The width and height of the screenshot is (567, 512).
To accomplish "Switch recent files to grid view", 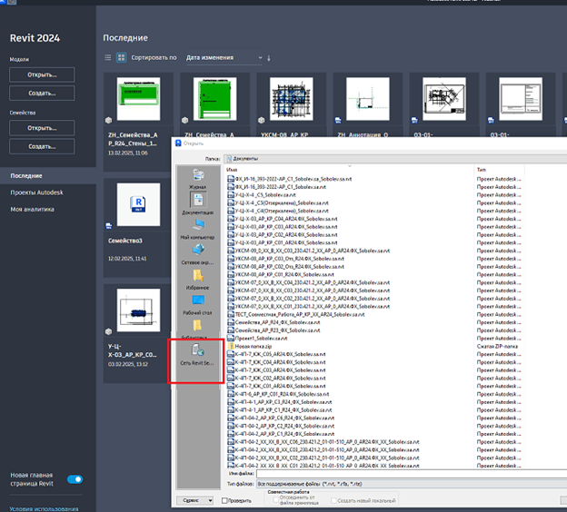I will [121, 57].
